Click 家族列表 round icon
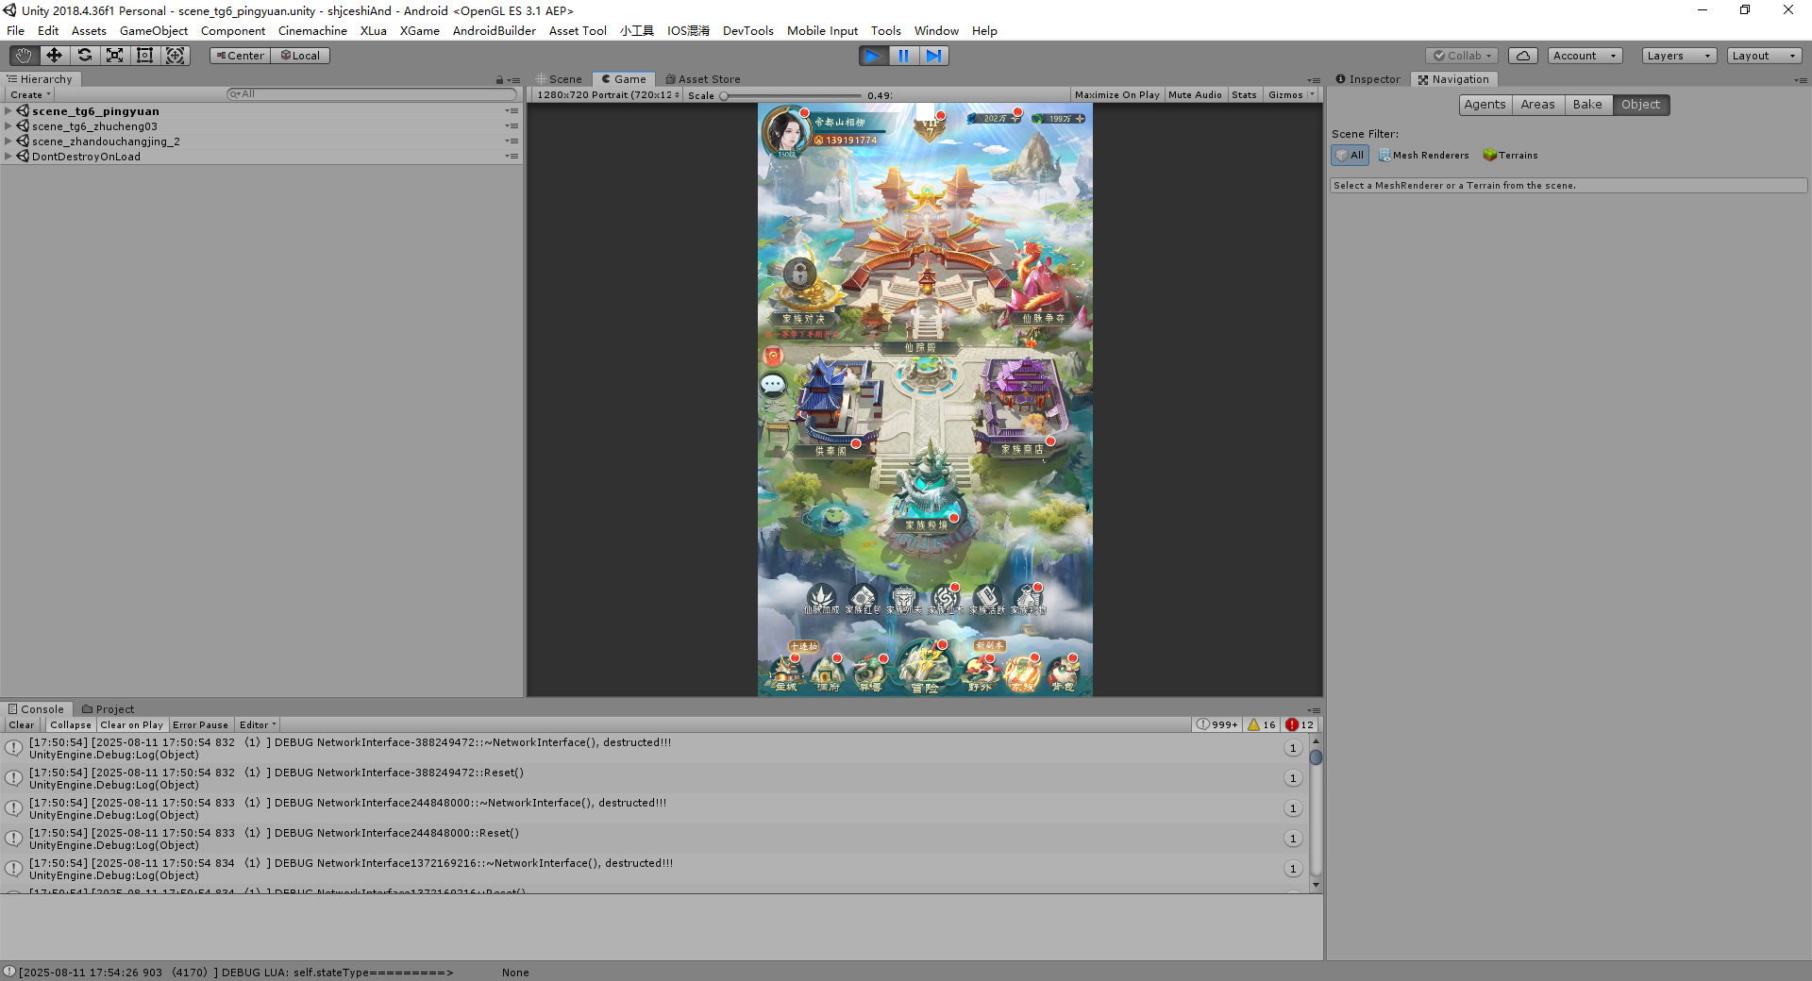This screenshot has height=981, width=1812. tap(904, 599)
